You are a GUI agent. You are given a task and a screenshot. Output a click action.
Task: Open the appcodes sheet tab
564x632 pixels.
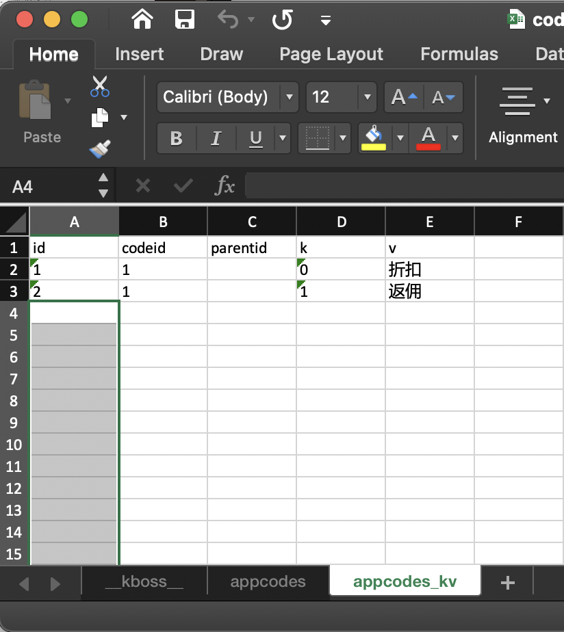pos(268,581)
